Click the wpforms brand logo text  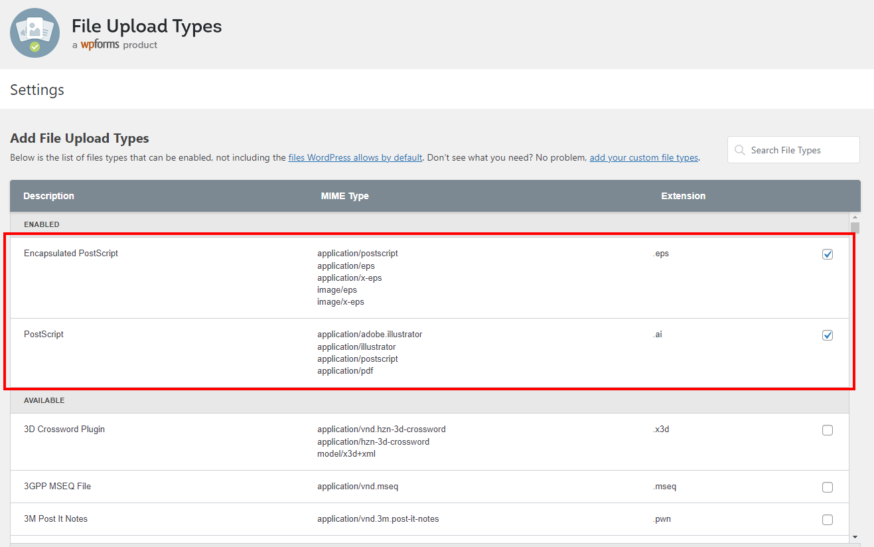100,45
